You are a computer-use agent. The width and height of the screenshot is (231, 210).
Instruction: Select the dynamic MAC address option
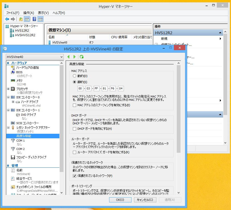pos(74,76)
